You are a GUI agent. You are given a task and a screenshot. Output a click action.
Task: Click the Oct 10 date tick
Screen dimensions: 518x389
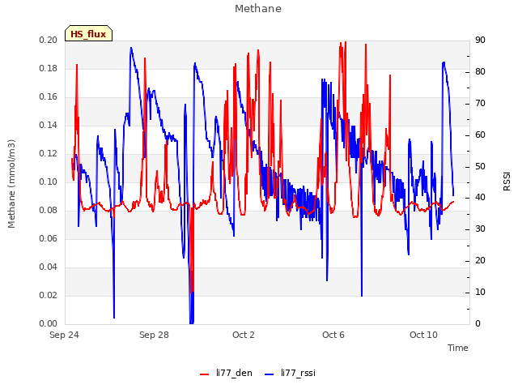click(423, 335)
